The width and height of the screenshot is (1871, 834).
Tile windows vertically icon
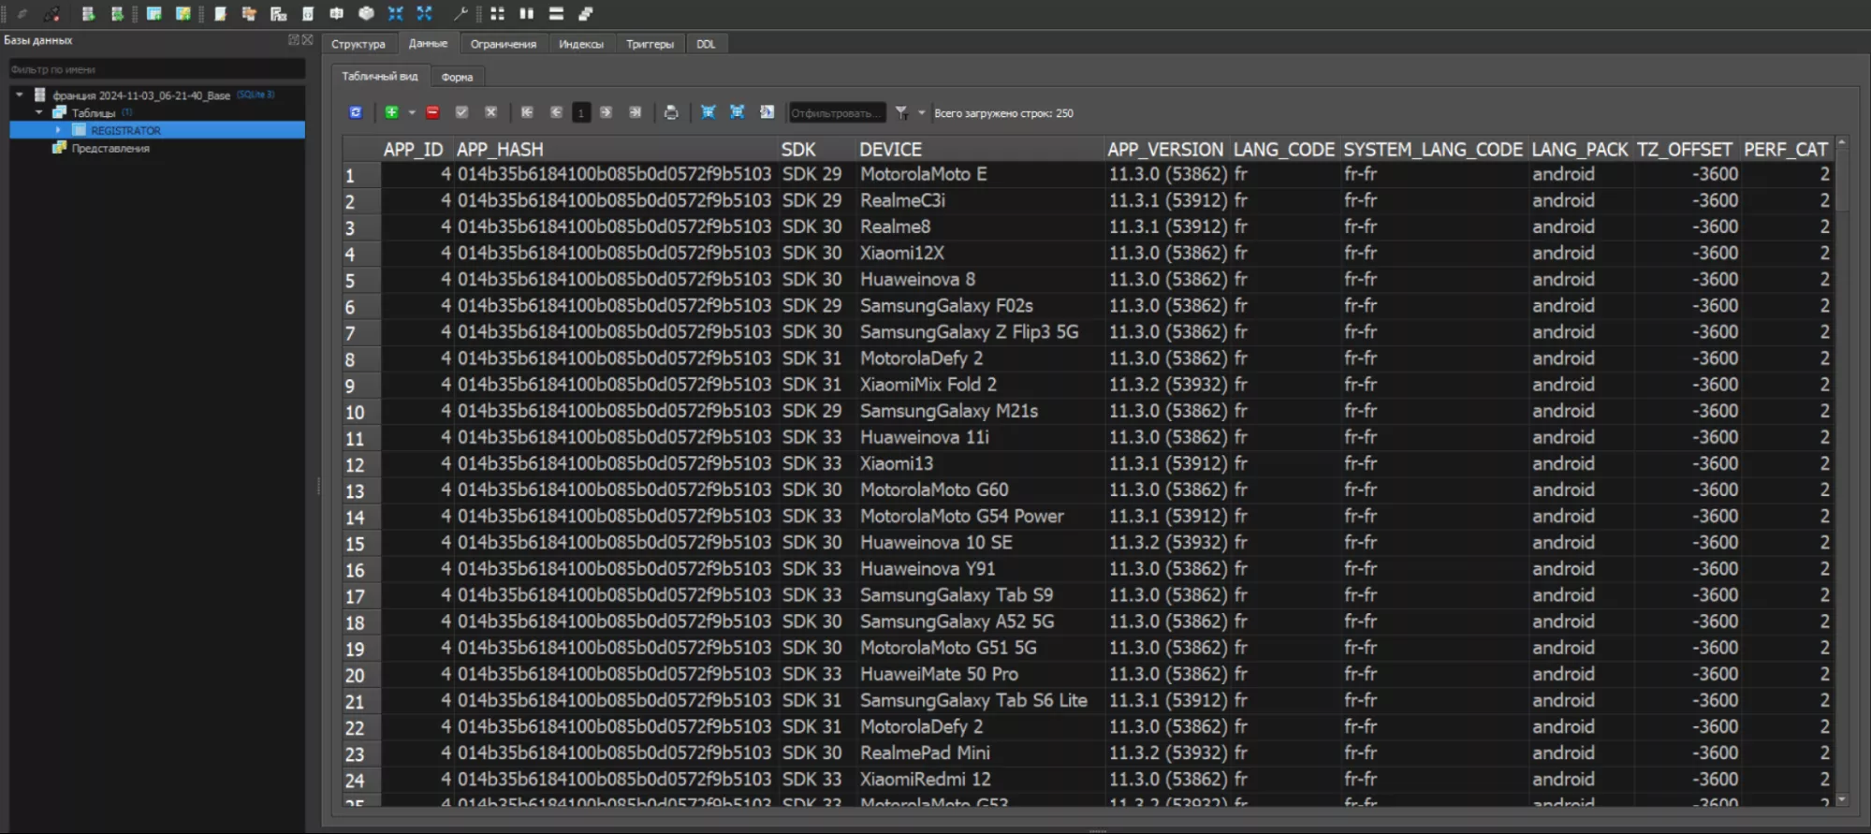[x=527, y=14]
